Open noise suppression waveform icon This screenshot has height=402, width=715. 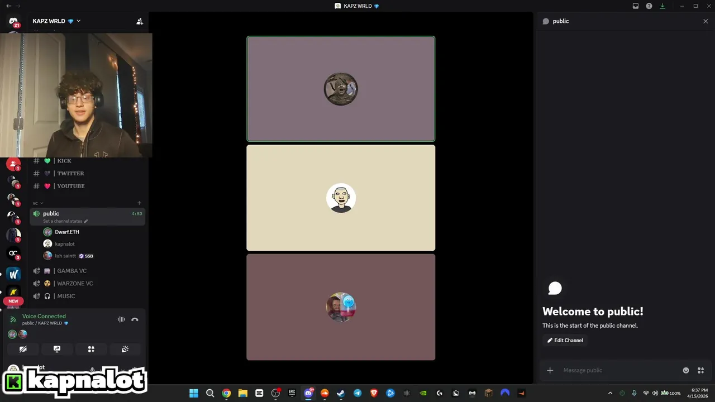coord(121,319)
